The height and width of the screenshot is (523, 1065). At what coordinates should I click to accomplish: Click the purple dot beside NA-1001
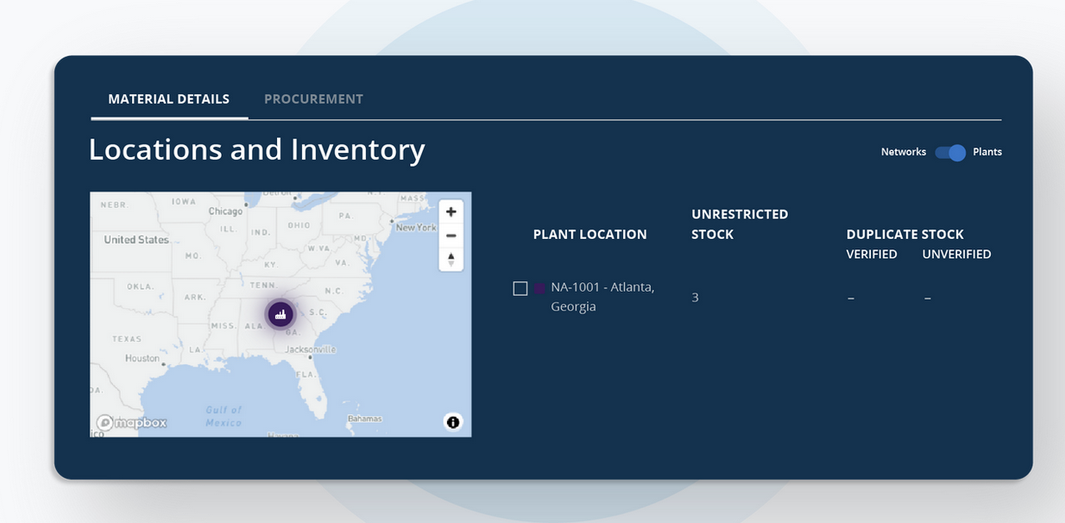pyautogui.click(x=539, y=288)
